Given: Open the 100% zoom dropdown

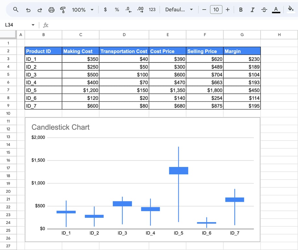Looking at the screenshot, I should (x=83, y=10).
